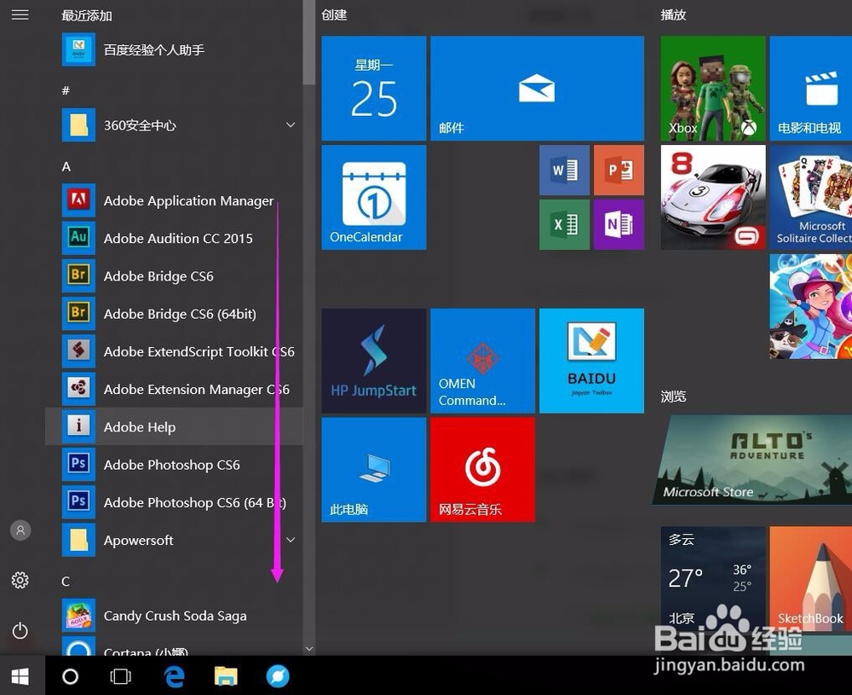Viewport: 852px width, 695px height.
Task: Open the blue round app on taskbar
Action: coord(278,676)
